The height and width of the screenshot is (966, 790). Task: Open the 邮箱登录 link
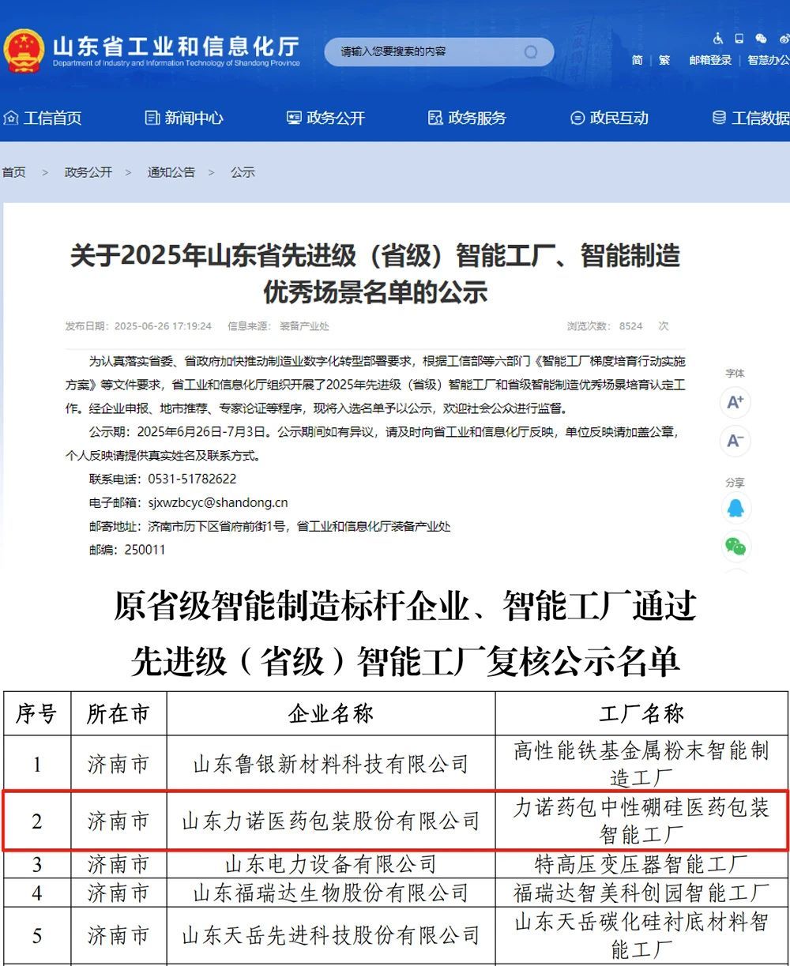[x=710, y=60]
